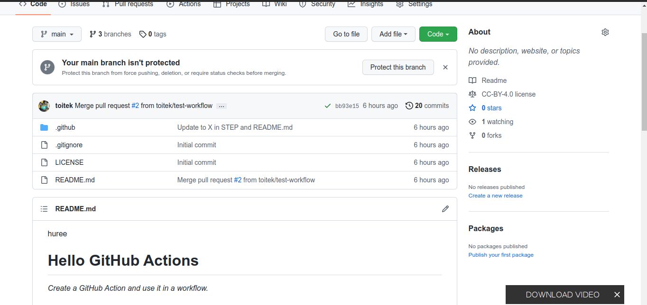
Task: Click README.md file icon in file list
Action: point(44,180)
